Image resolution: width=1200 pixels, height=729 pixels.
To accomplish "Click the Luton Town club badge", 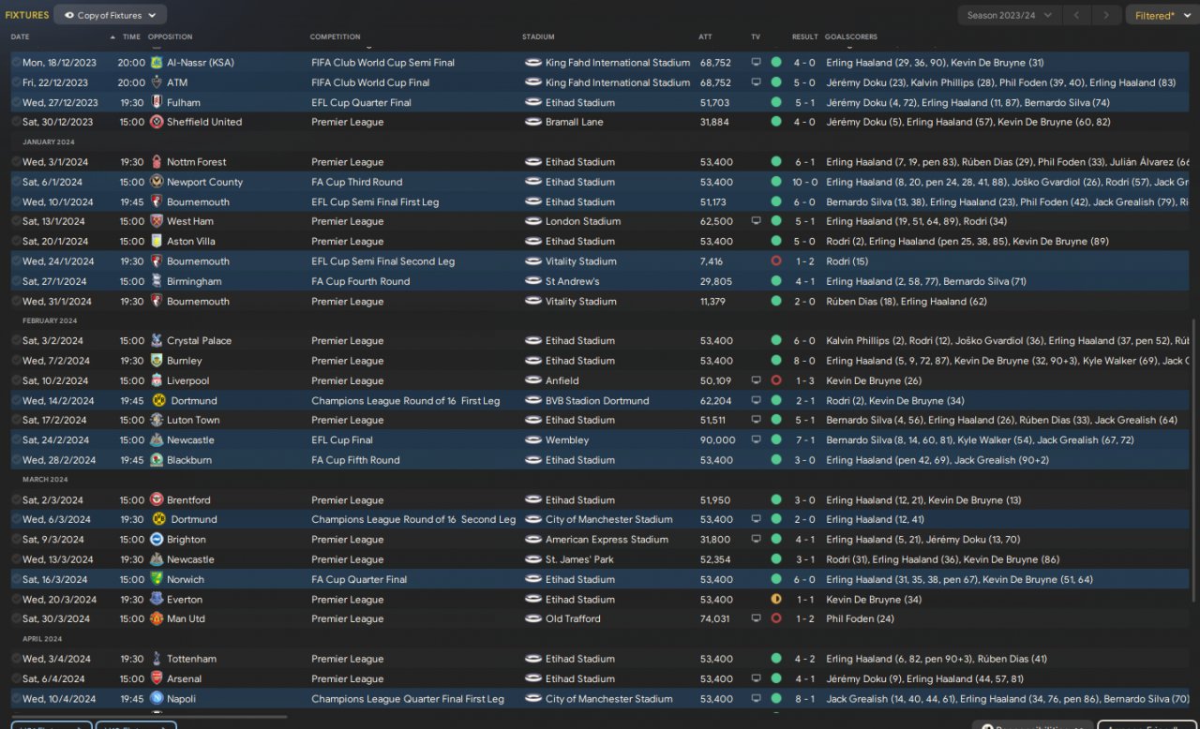I will 157,421.
